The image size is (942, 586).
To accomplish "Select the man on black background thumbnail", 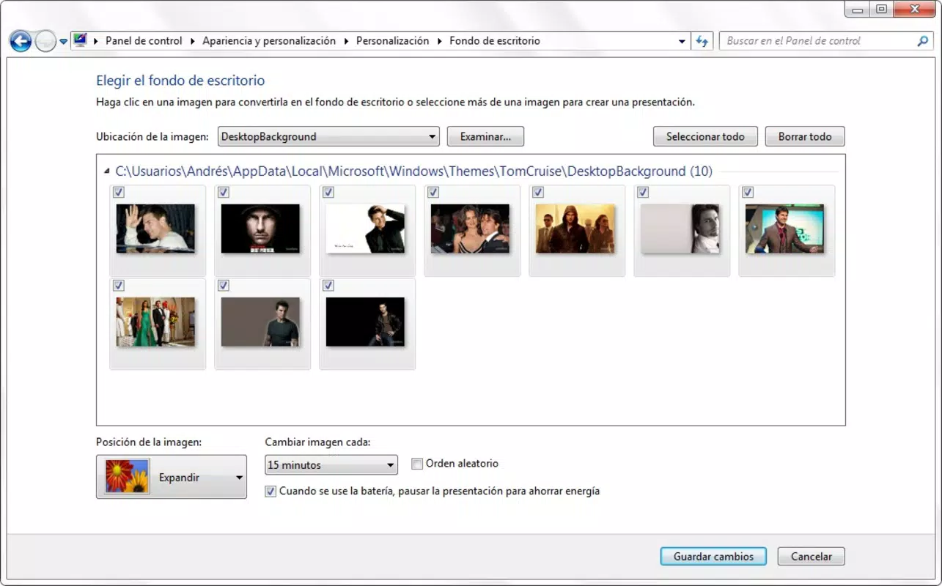I will [365, 322].
